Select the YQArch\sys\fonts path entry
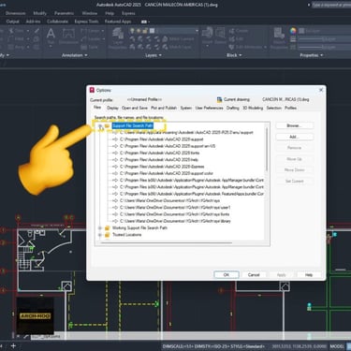The image size is (351, 351). pos(174,214)
